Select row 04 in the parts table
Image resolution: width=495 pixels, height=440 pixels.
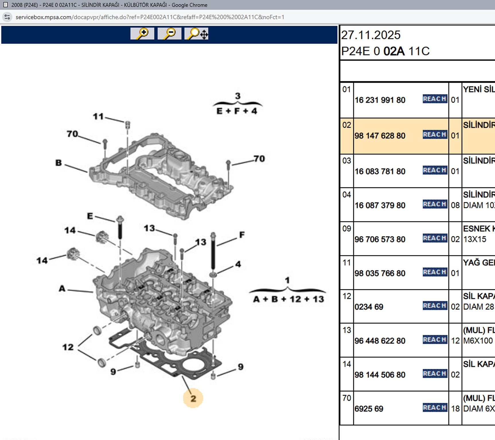tap(346, 195)
